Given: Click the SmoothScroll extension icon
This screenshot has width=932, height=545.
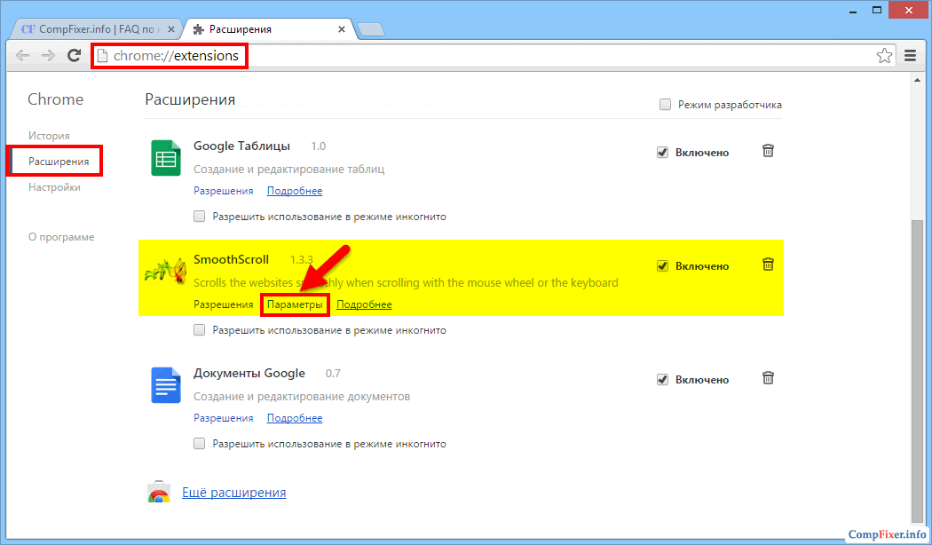Looking at the screenshot, I should coord(165,272).
